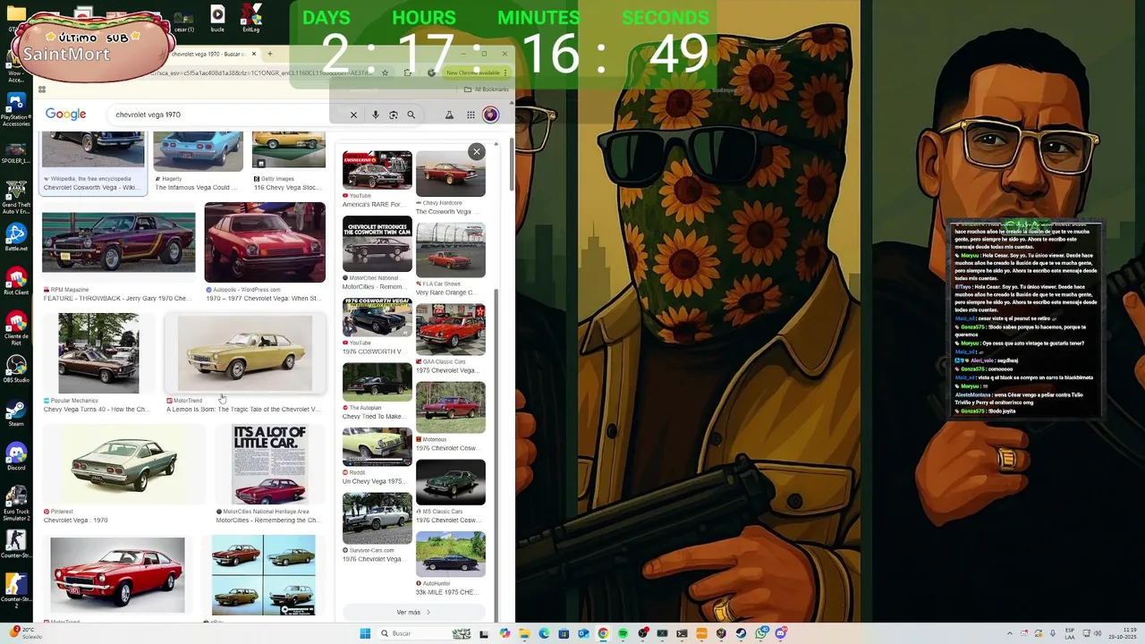
Task: Show hidden icons in the system tray
Action: 1010,633
